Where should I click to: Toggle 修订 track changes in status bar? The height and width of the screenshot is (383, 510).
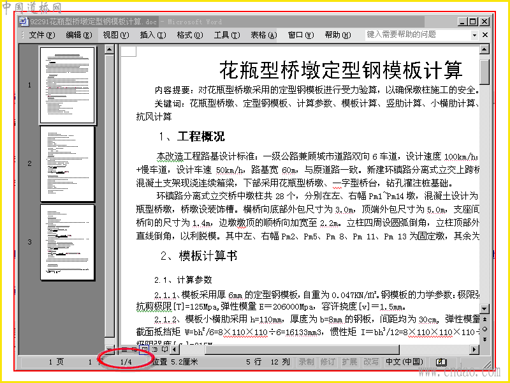click(327, 362)
